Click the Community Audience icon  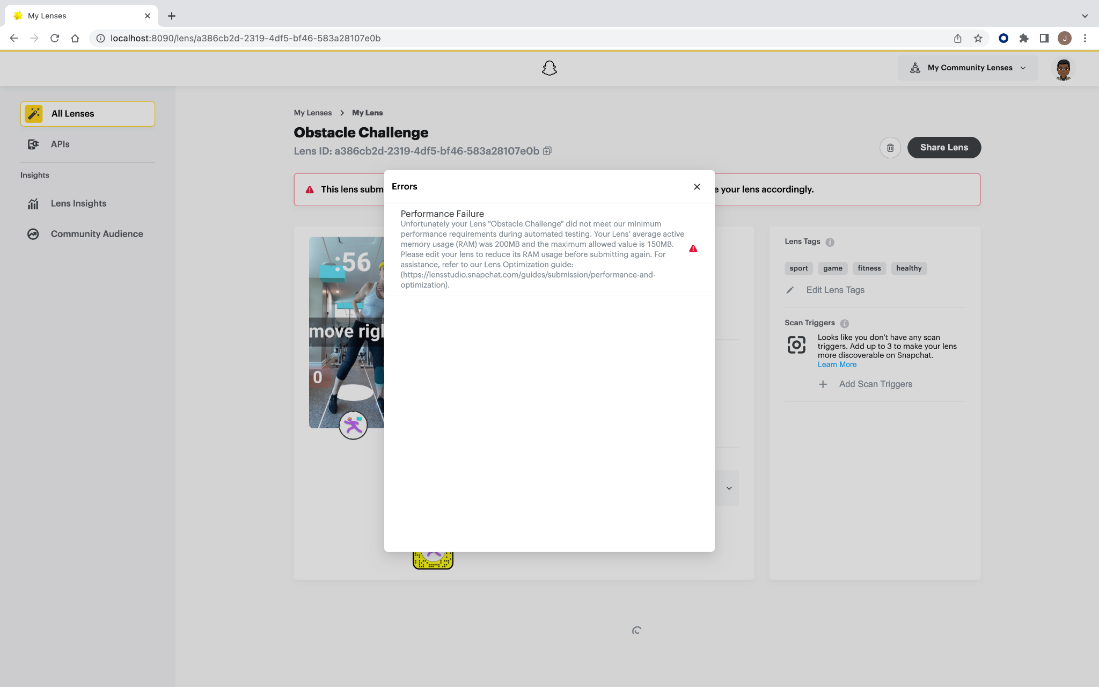tap(33, 234)
